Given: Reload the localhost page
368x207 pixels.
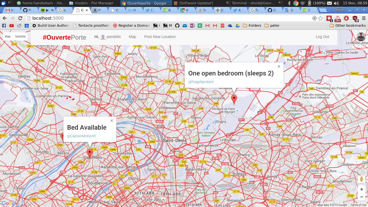Looking at the screenshot, I should click(20, 18).
